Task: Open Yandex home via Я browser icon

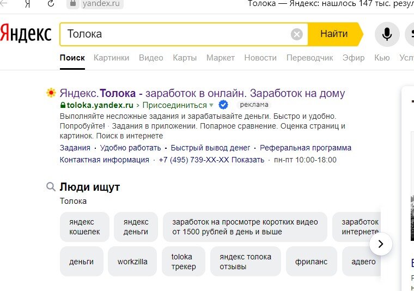Action: coord(27,4)
